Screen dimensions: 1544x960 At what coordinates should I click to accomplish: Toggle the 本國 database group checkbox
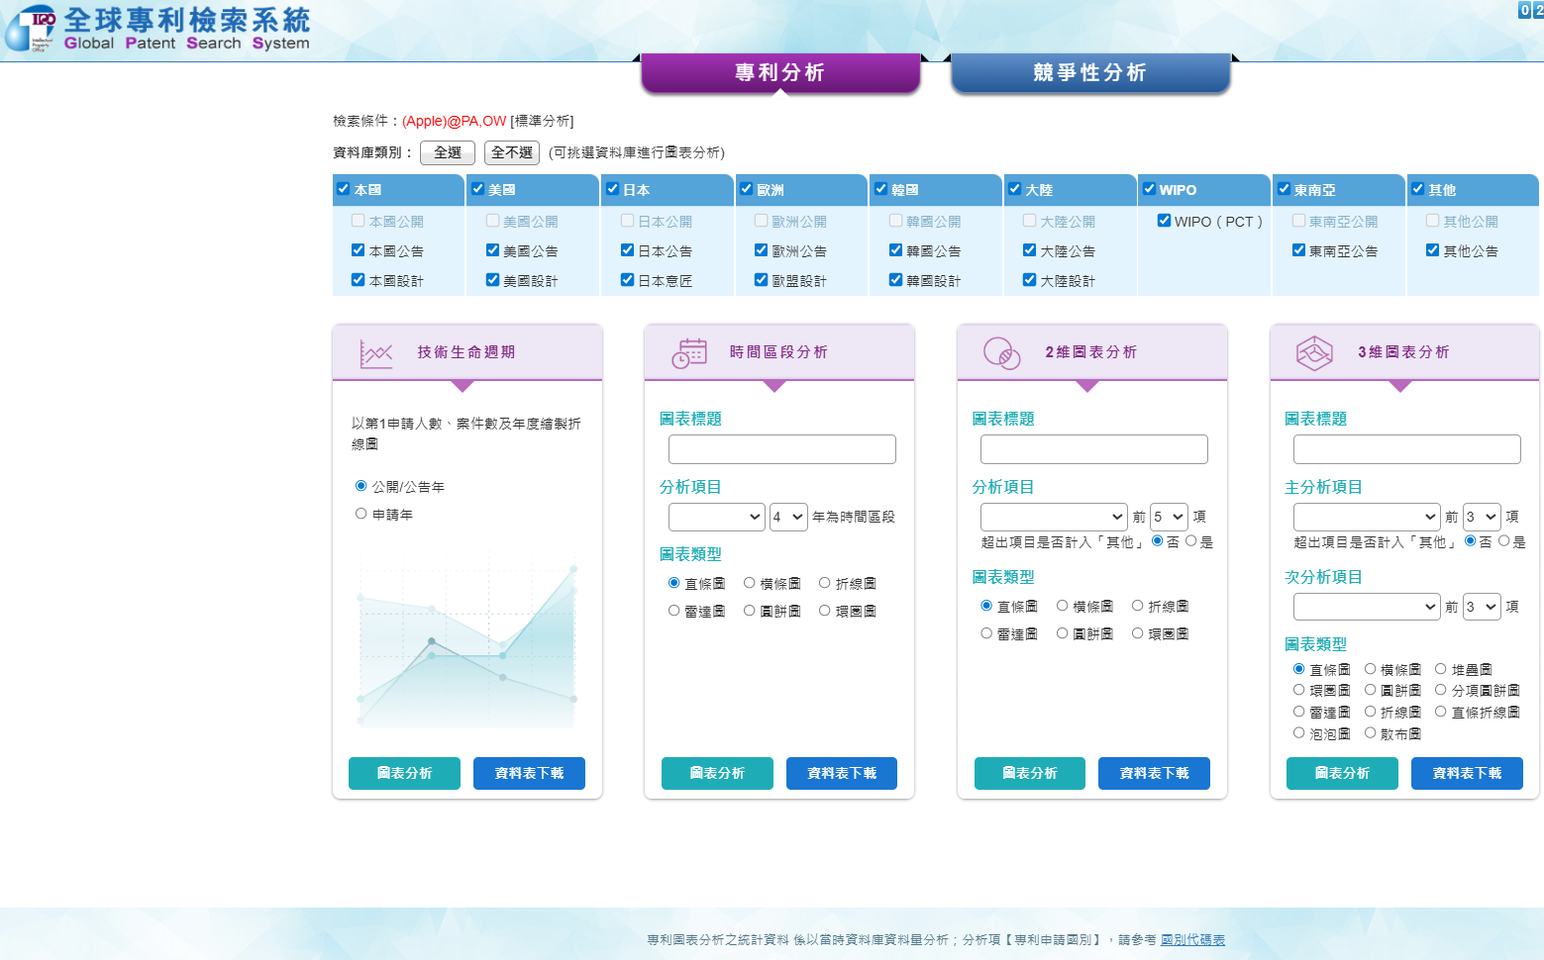(344, 189)
